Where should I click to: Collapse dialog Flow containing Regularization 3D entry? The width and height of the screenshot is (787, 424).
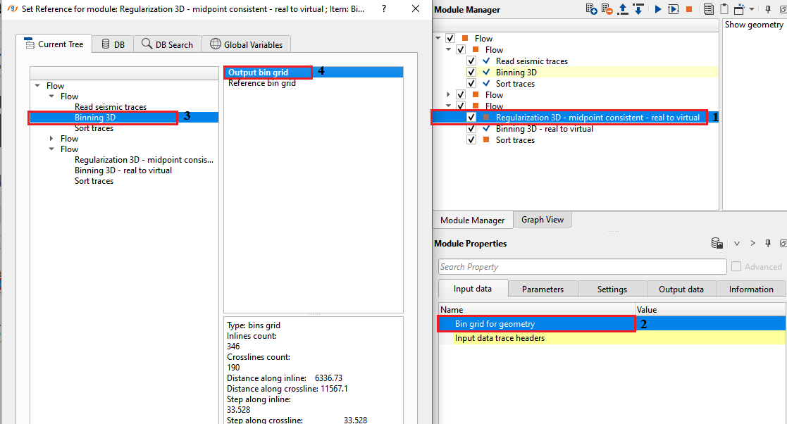pos(51,149)
